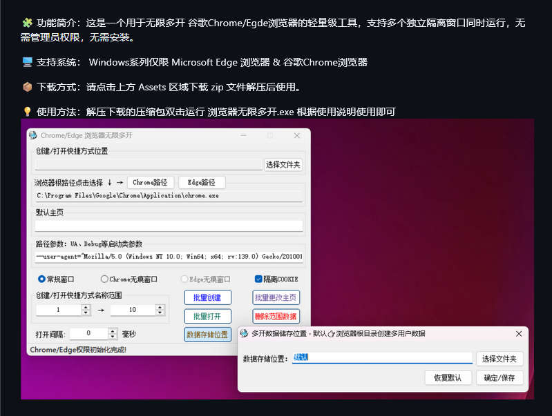The width and height of the screenshot is (552, 416).
Task: Click the browser path field showing chrome.exe
Action: click(x=169, y=195)
